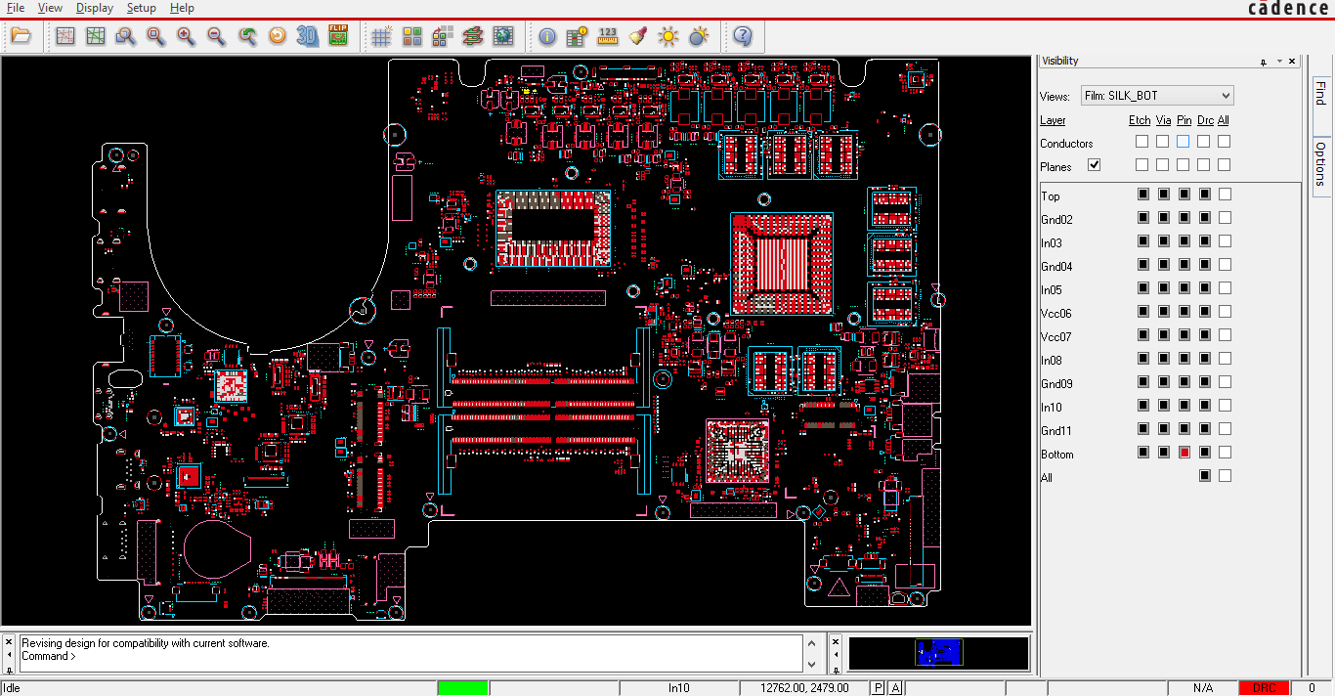Open the Display menu

pyautogui.click(x=95, y=8)
